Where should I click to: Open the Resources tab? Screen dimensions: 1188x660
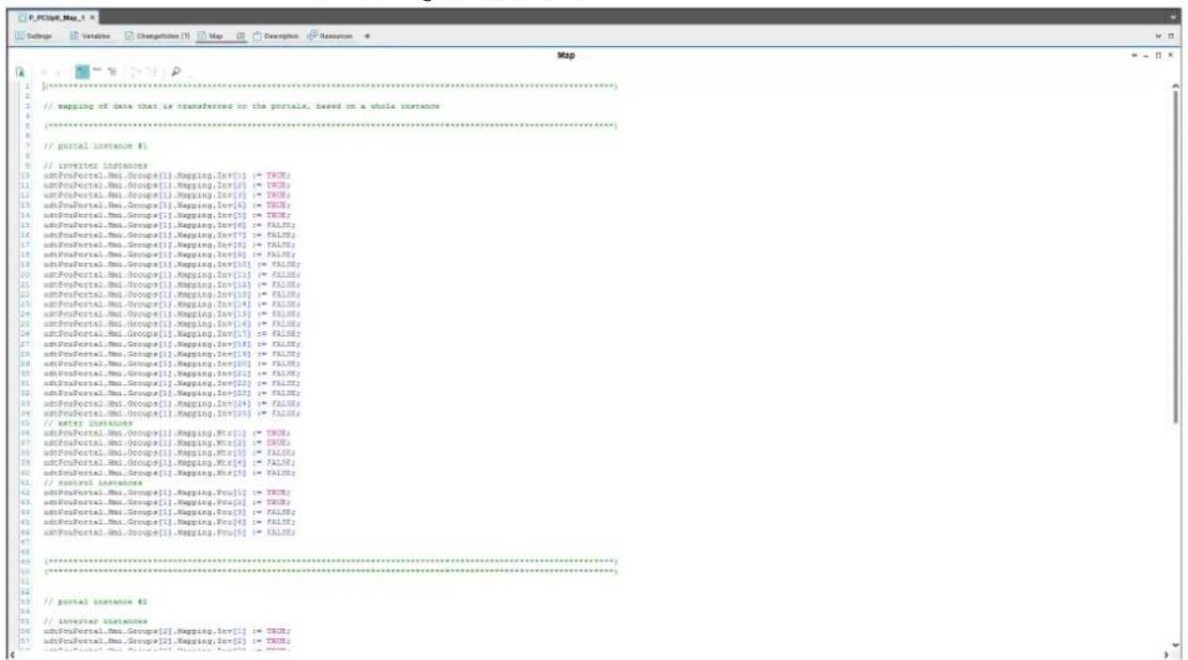coord(330,36)
